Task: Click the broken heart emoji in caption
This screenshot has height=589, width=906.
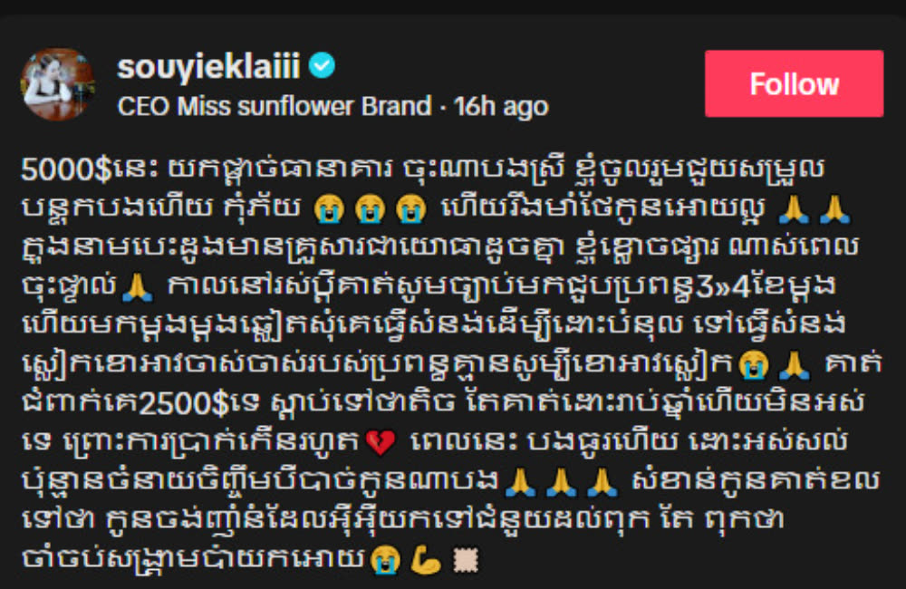Action: (x=381, y=443)
